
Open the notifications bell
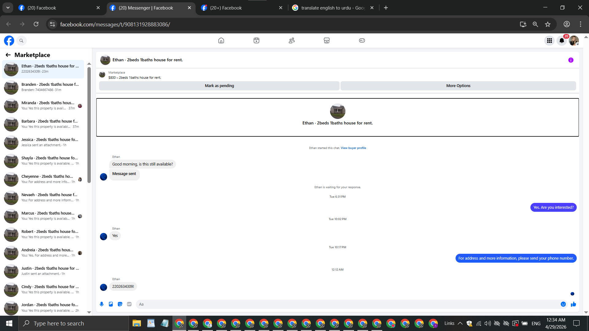(561, 40)
